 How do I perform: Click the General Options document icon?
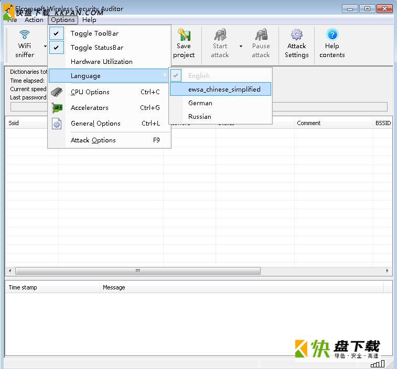point(57,124)
